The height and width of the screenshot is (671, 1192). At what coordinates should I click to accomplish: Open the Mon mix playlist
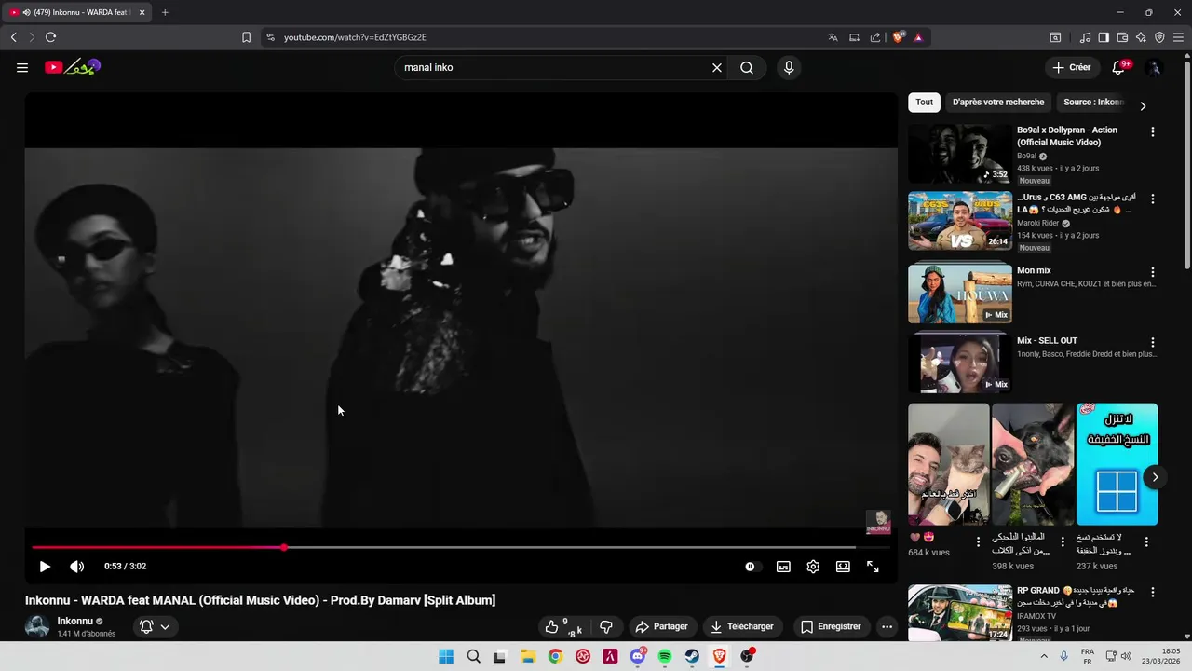(960, 294)
